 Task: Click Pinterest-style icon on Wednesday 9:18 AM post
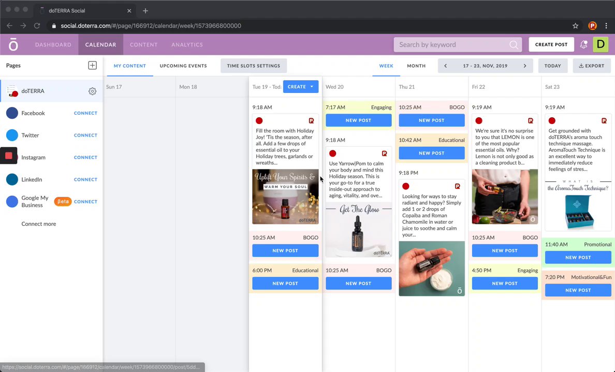click(x=384, y=153)
